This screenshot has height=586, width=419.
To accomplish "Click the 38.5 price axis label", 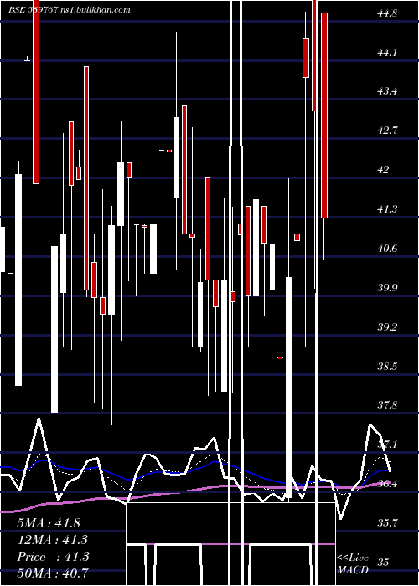I will point(387,366).
